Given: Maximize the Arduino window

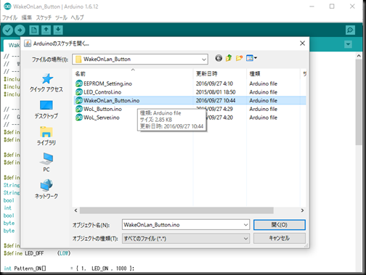Looking at the screenshot, I should [332, 7].
